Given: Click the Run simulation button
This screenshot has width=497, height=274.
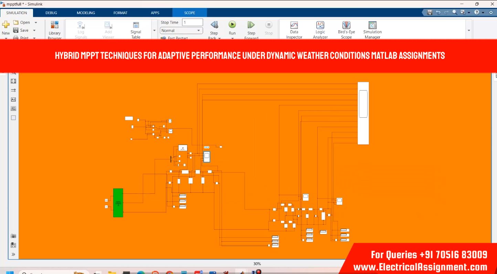Looking at the screenshot, I should coord(232,25).
